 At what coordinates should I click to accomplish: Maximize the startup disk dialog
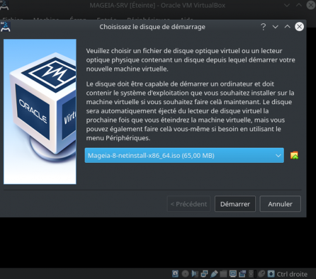(x=288, y=27)
